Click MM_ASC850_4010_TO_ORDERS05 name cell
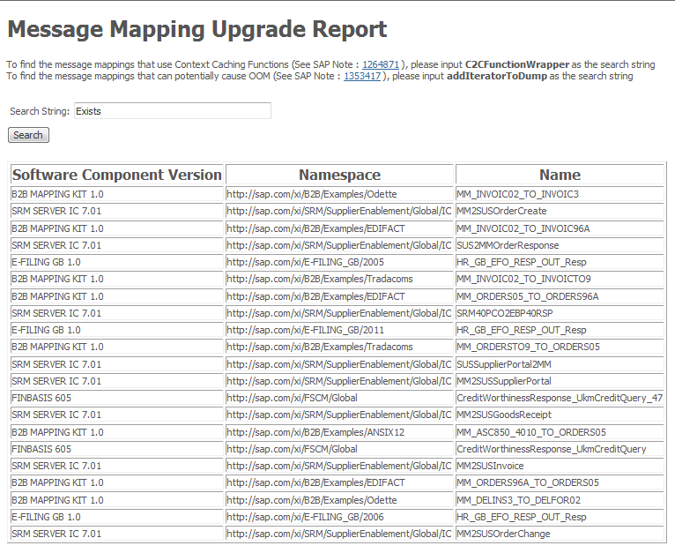This screenshot has width=675, height=553. [x=560, y=432]
